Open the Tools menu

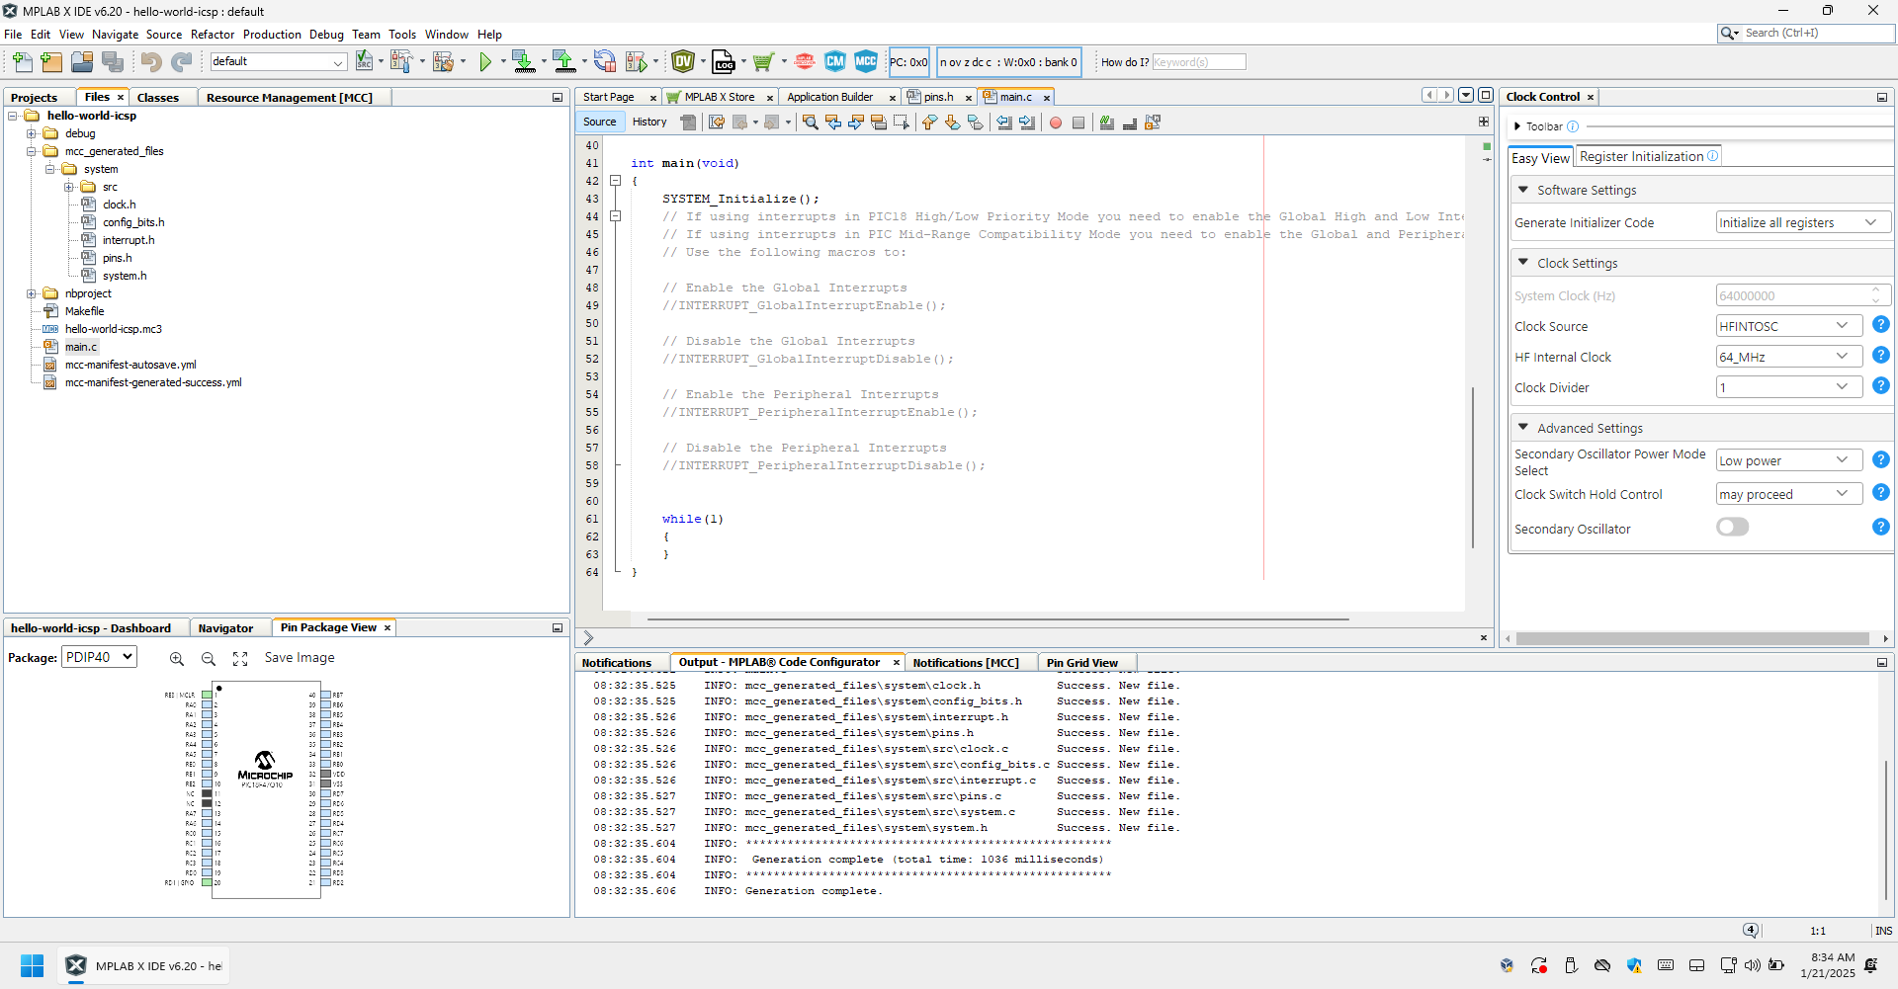tap(402, 35)
